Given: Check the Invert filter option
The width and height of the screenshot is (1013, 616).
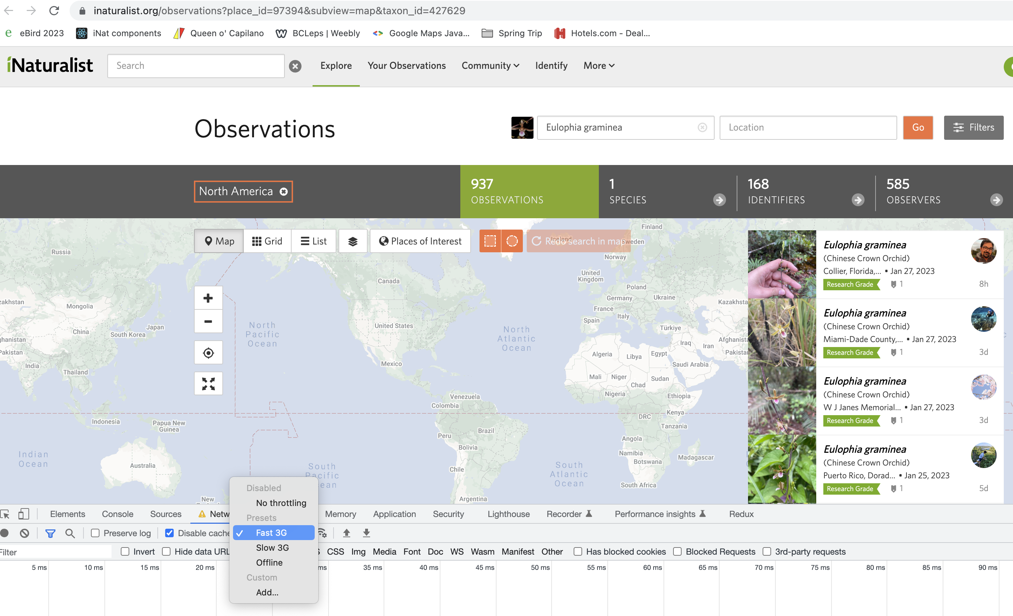Looking at the screenshot, I should [x=125, y=551].
